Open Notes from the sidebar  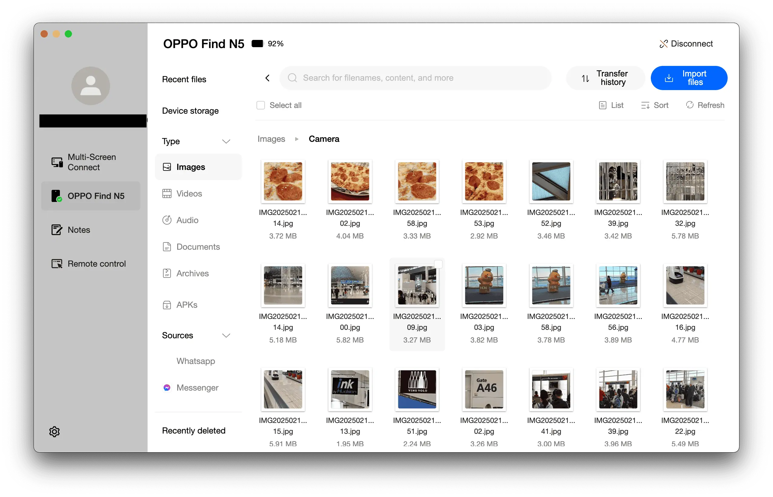[x=78, y=230]
